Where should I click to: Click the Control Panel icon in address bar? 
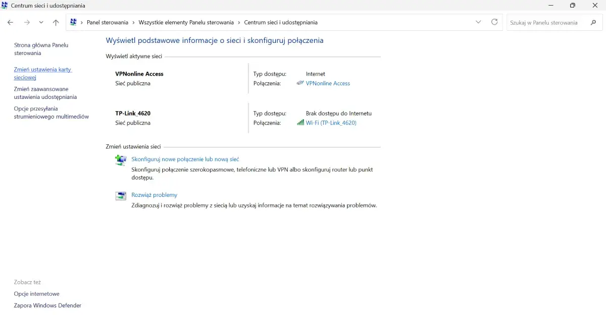(x=73, y=22)
